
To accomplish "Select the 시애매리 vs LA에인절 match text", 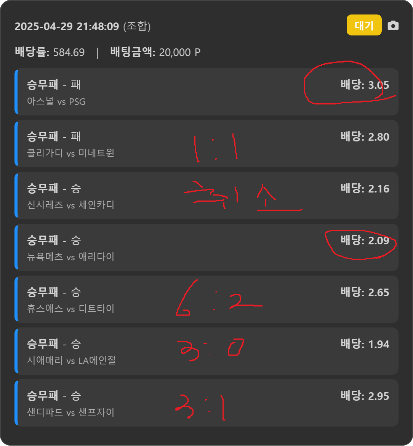I will (71, 361).
